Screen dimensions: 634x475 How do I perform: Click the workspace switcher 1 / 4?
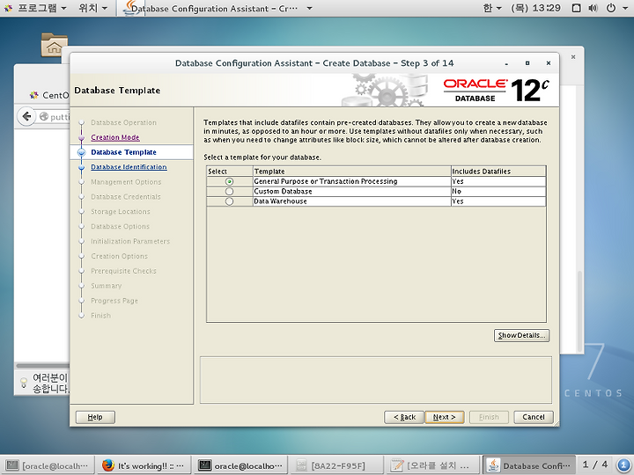(x=594, y=465)
